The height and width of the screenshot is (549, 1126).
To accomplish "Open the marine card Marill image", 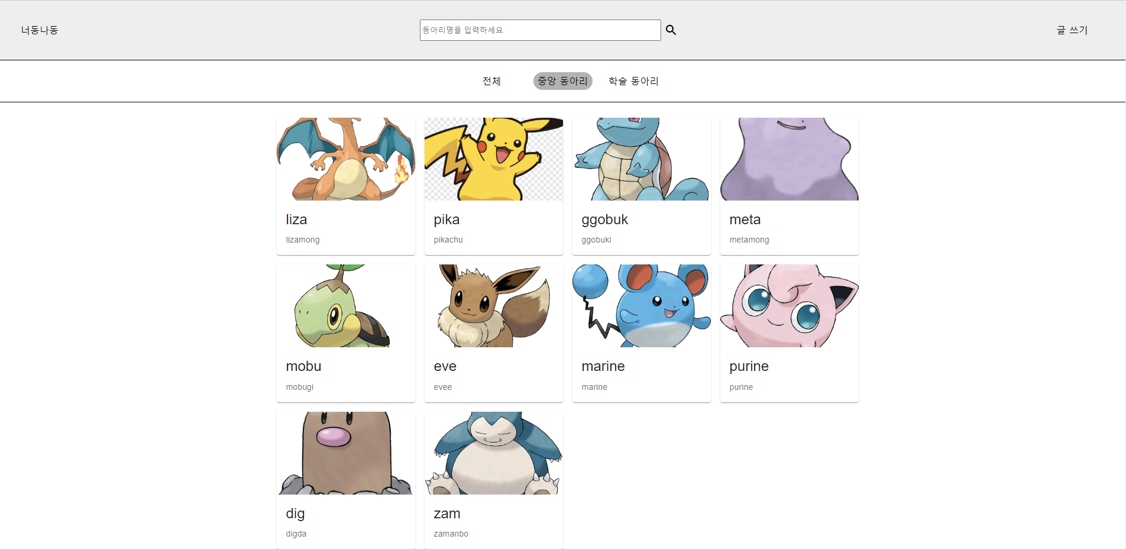I will tap(642, 306).
